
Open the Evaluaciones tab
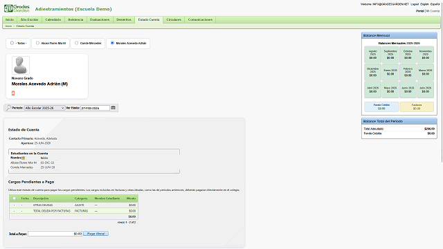pyautogui.click(x=100, y=19)
